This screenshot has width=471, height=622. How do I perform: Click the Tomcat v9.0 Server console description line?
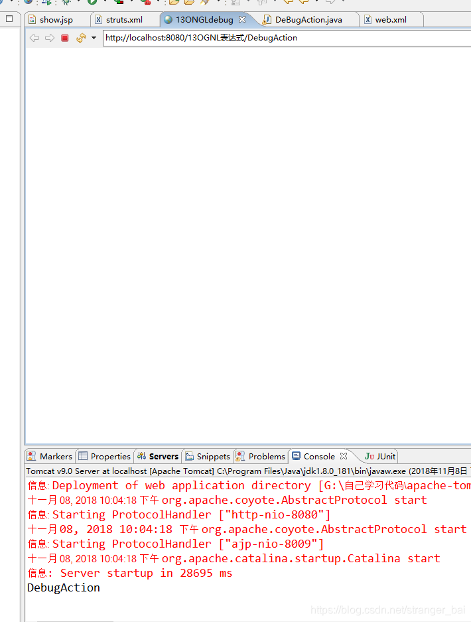[248, 471]
